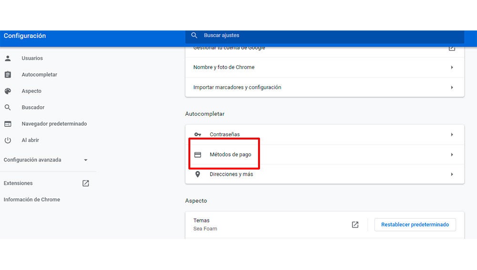
Task: Click the arrow on the Métodos de pago row
Action: (452, 155)
